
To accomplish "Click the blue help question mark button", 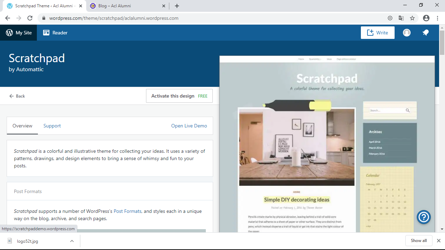I will (x=424, y=217).
